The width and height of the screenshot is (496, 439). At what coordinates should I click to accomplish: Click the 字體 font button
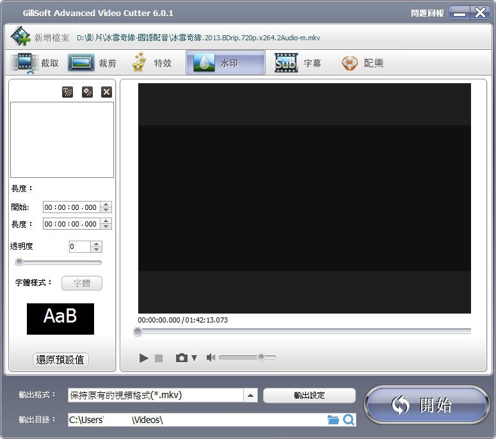point(82,283)
